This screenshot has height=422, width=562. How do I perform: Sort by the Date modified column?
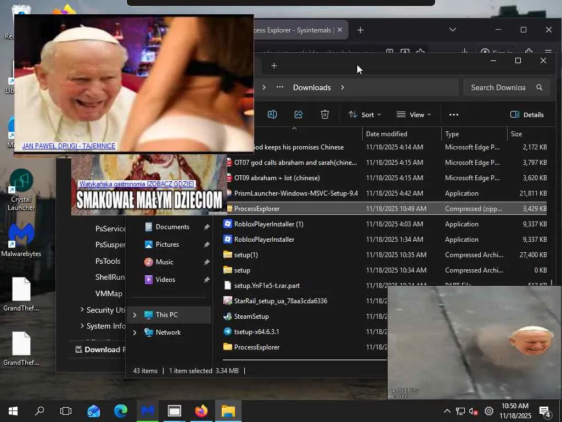[401, 134]
